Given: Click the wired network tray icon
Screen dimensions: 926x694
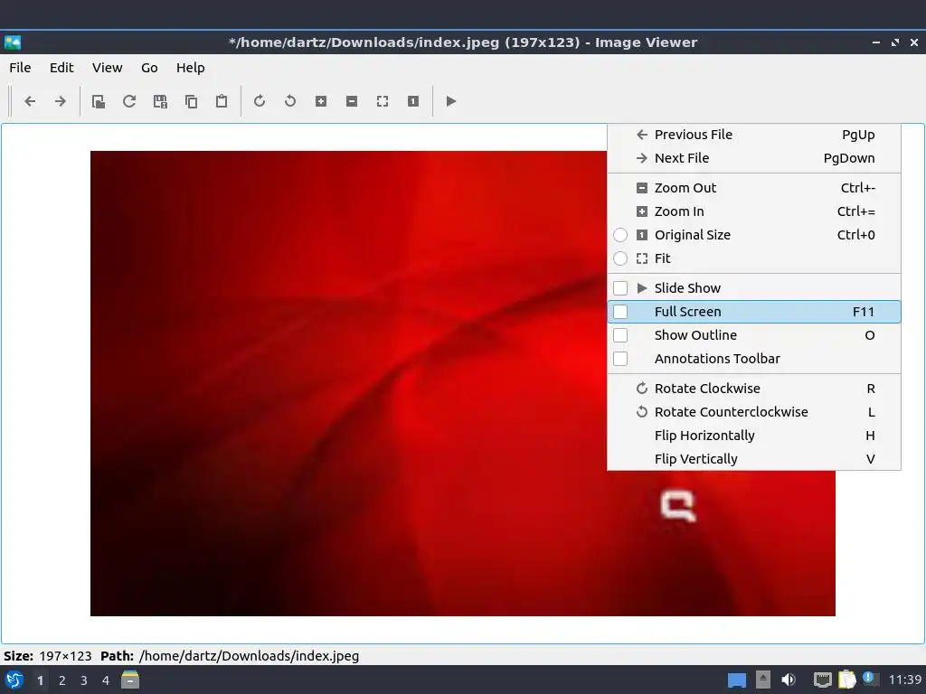Looking at the screenshot, I should click(823, 680).
